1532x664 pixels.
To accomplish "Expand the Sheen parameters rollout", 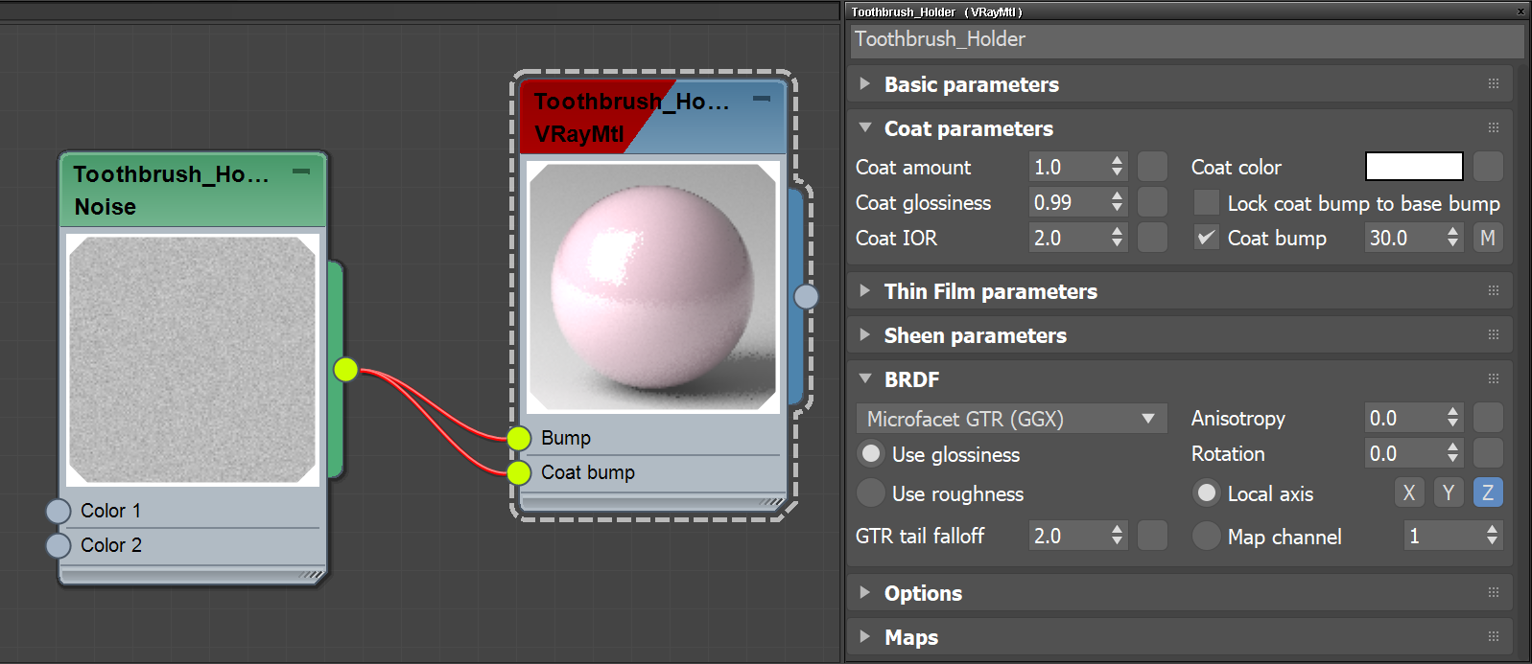I will tap(865, 334).
